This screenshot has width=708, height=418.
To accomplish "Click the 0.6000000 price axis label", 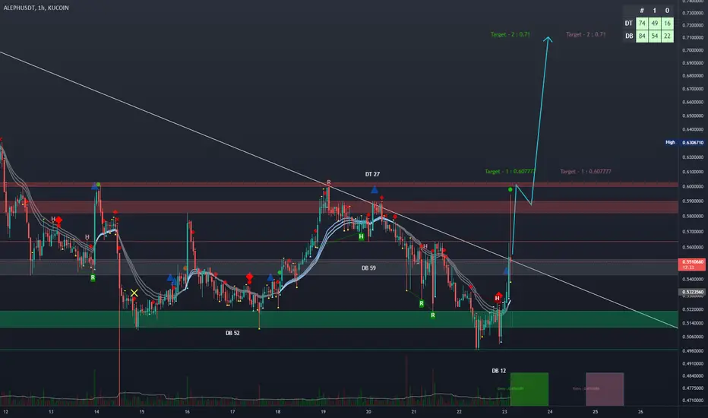I will [693, 186].
